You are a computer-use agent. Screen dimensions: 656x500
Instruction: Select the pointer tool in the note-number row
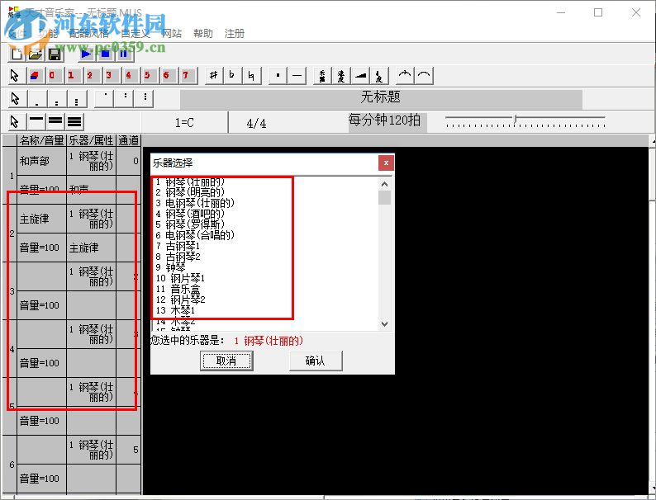pyautogui.click(x=15, y=76)
